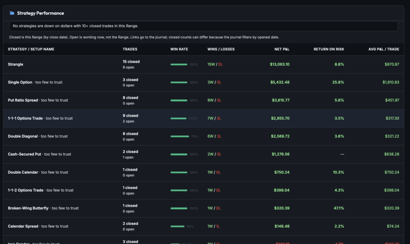Click the Calendar Spread 50% win rate bar
This screenshot has height=244, width=410.
pos(177,226)
